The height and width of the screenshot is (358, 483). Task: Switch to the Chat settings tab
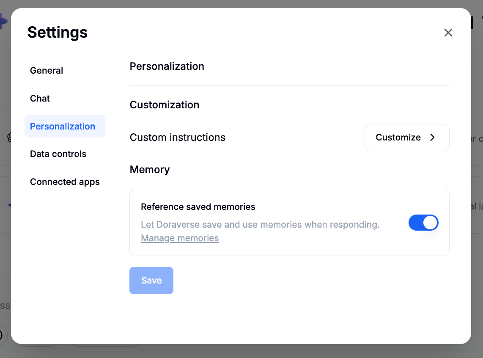click(x=40, y=99)
